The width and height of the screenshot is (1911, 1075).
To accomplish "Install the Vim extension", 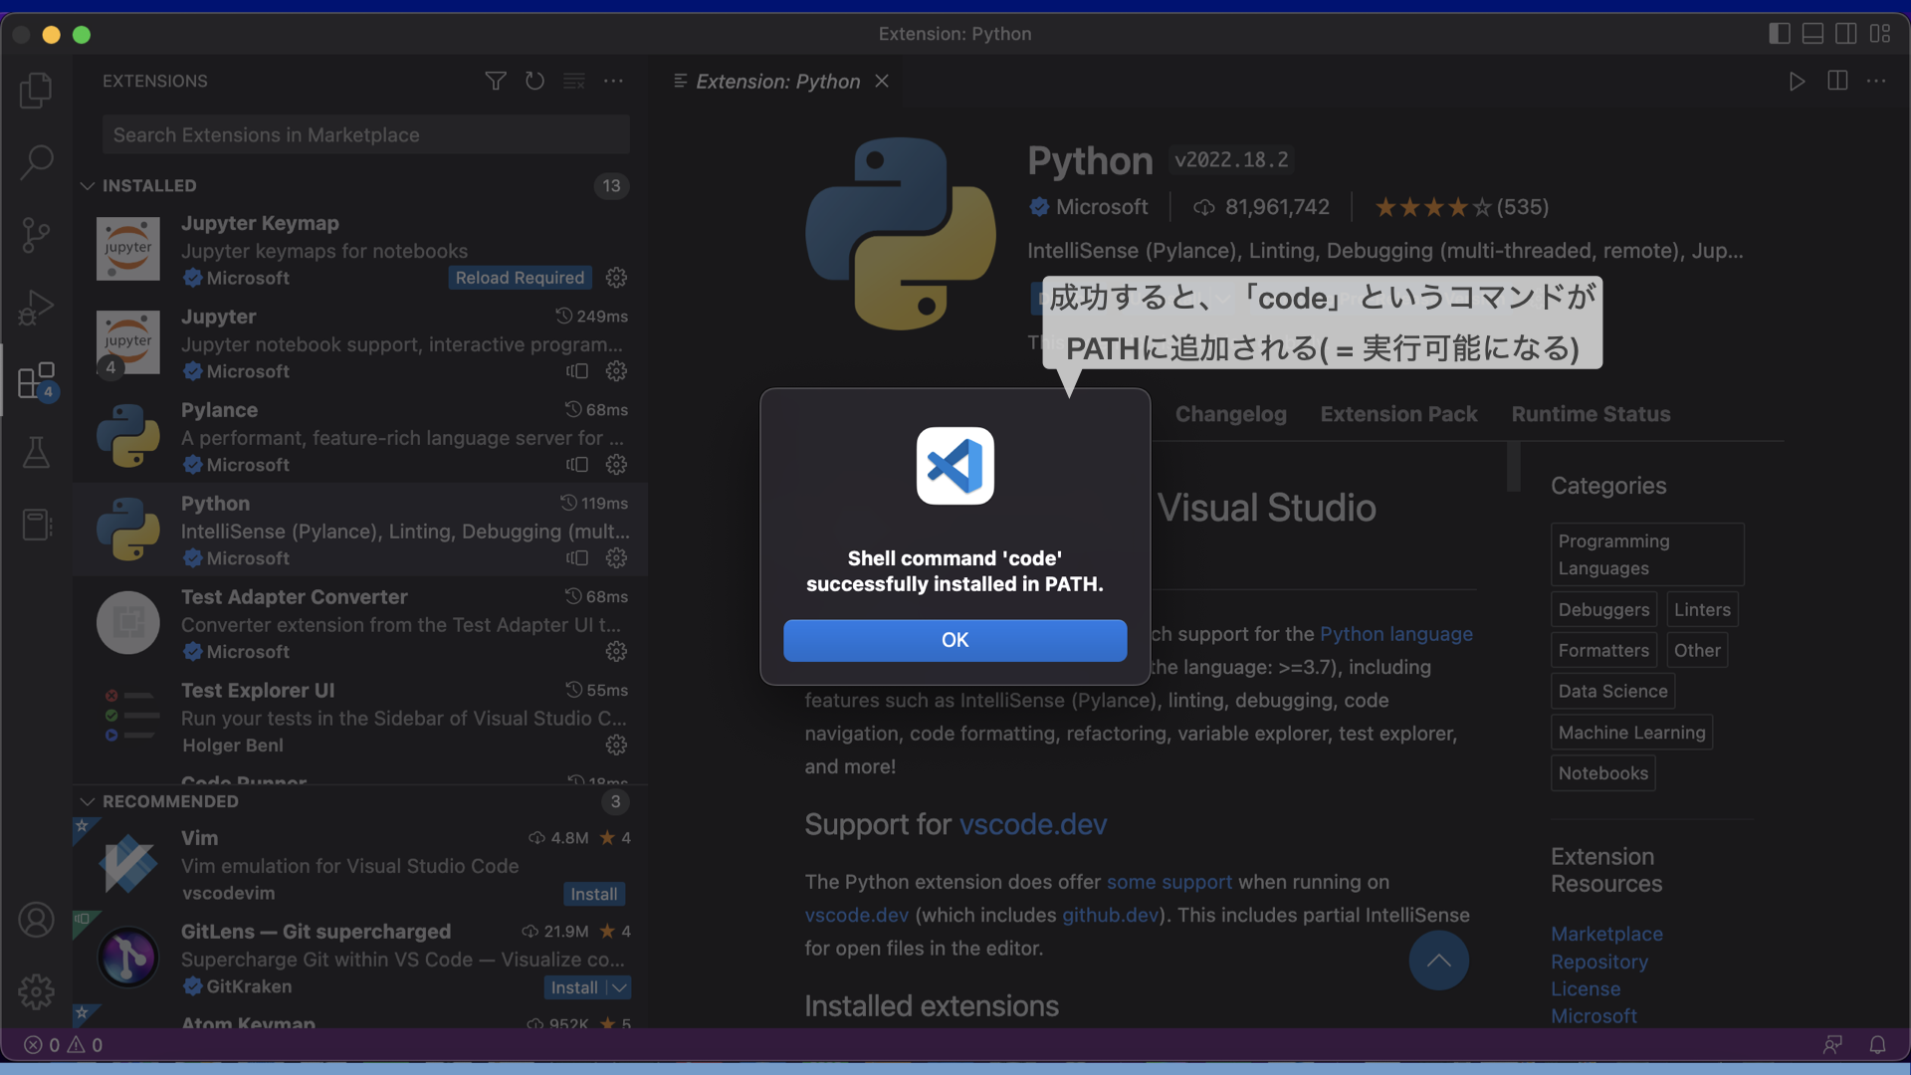I will point(593,894).
